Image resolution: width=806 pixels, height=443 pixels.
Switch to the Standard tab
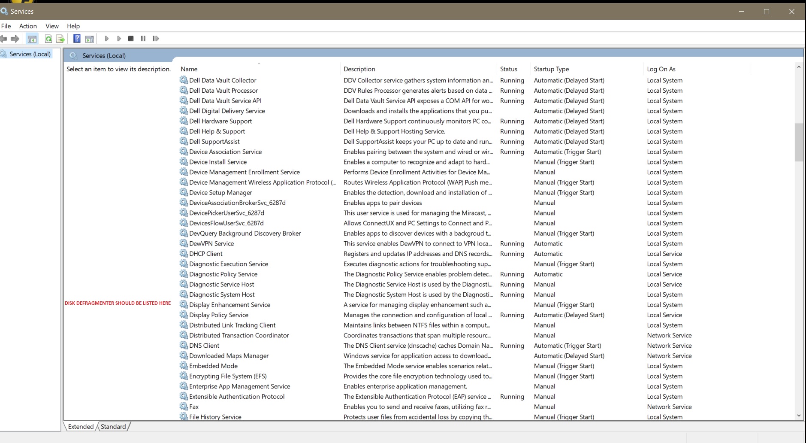click(x=113, y=427)
